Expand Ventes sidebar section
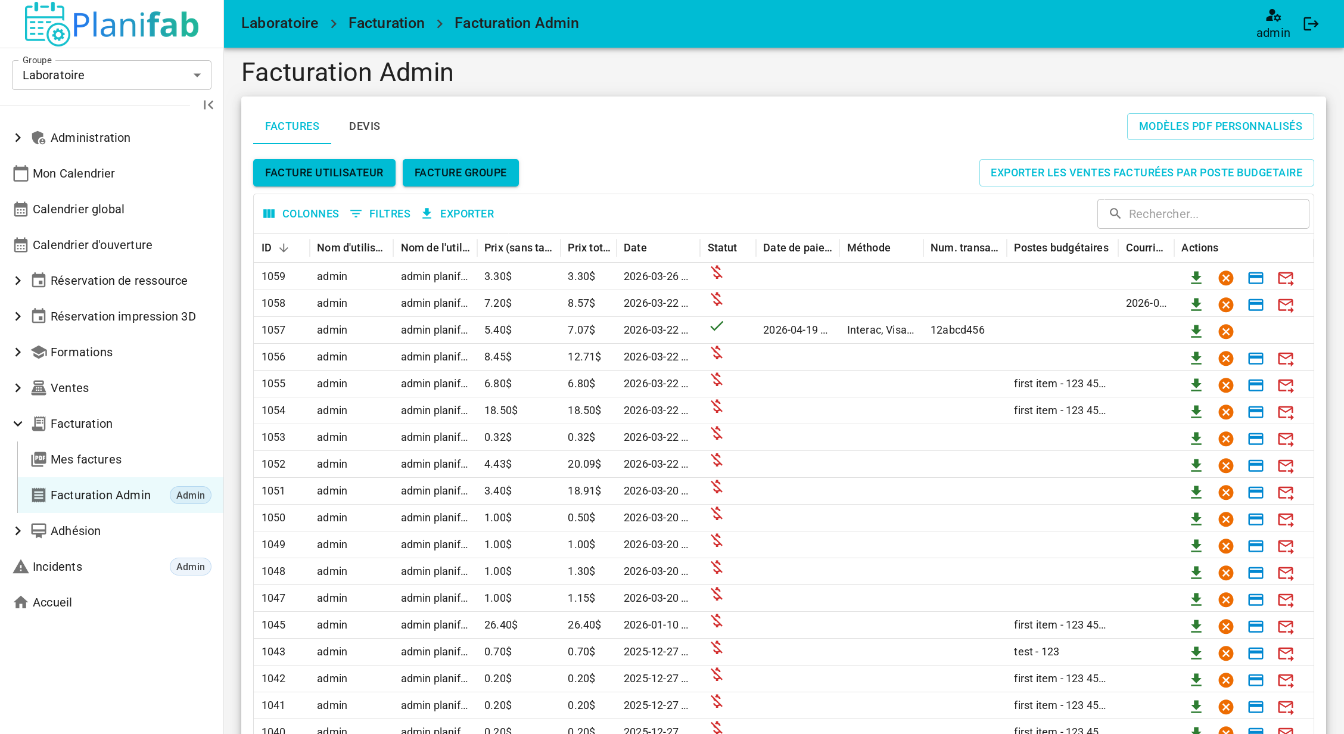1344x734 pixels. coord(18,388)
